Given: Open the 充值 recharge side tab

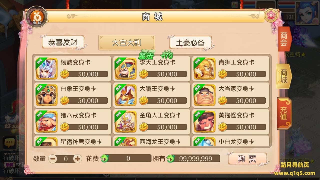Looking at the screenshot, I should pyautogui.click(x=284, y=113).
